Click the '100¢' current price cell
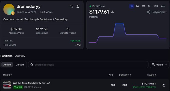This screenshot has height=91, width=170. pos(124,85)
